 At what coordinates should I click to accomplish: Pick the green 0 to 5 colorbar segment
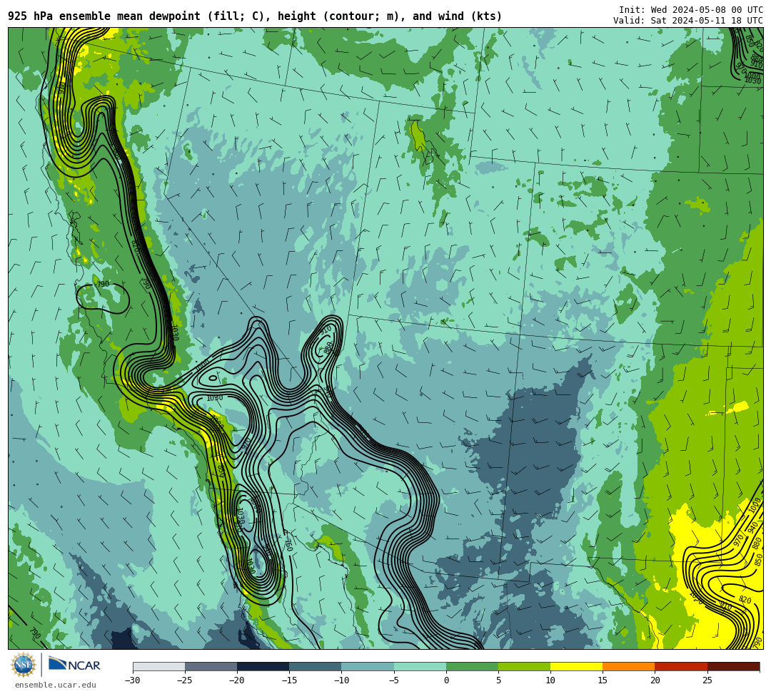pyautogui.click(x=472, y=666)
